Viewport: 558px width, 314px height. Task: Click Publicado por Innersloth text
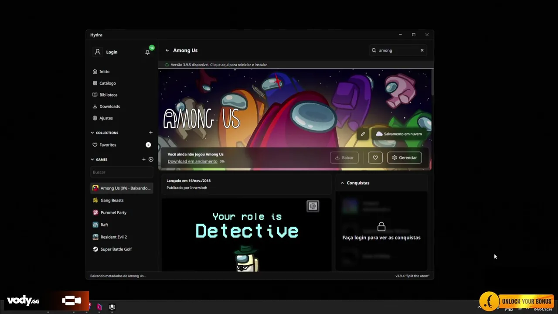(x=187, y=188)
